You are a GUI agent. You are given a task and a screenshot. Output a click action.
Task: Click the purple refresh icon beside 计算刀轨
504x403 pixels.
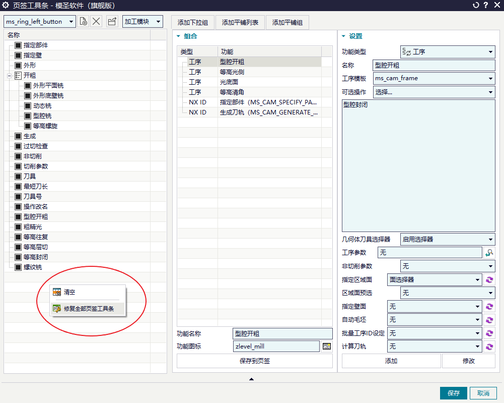click(x=489, y=347)
